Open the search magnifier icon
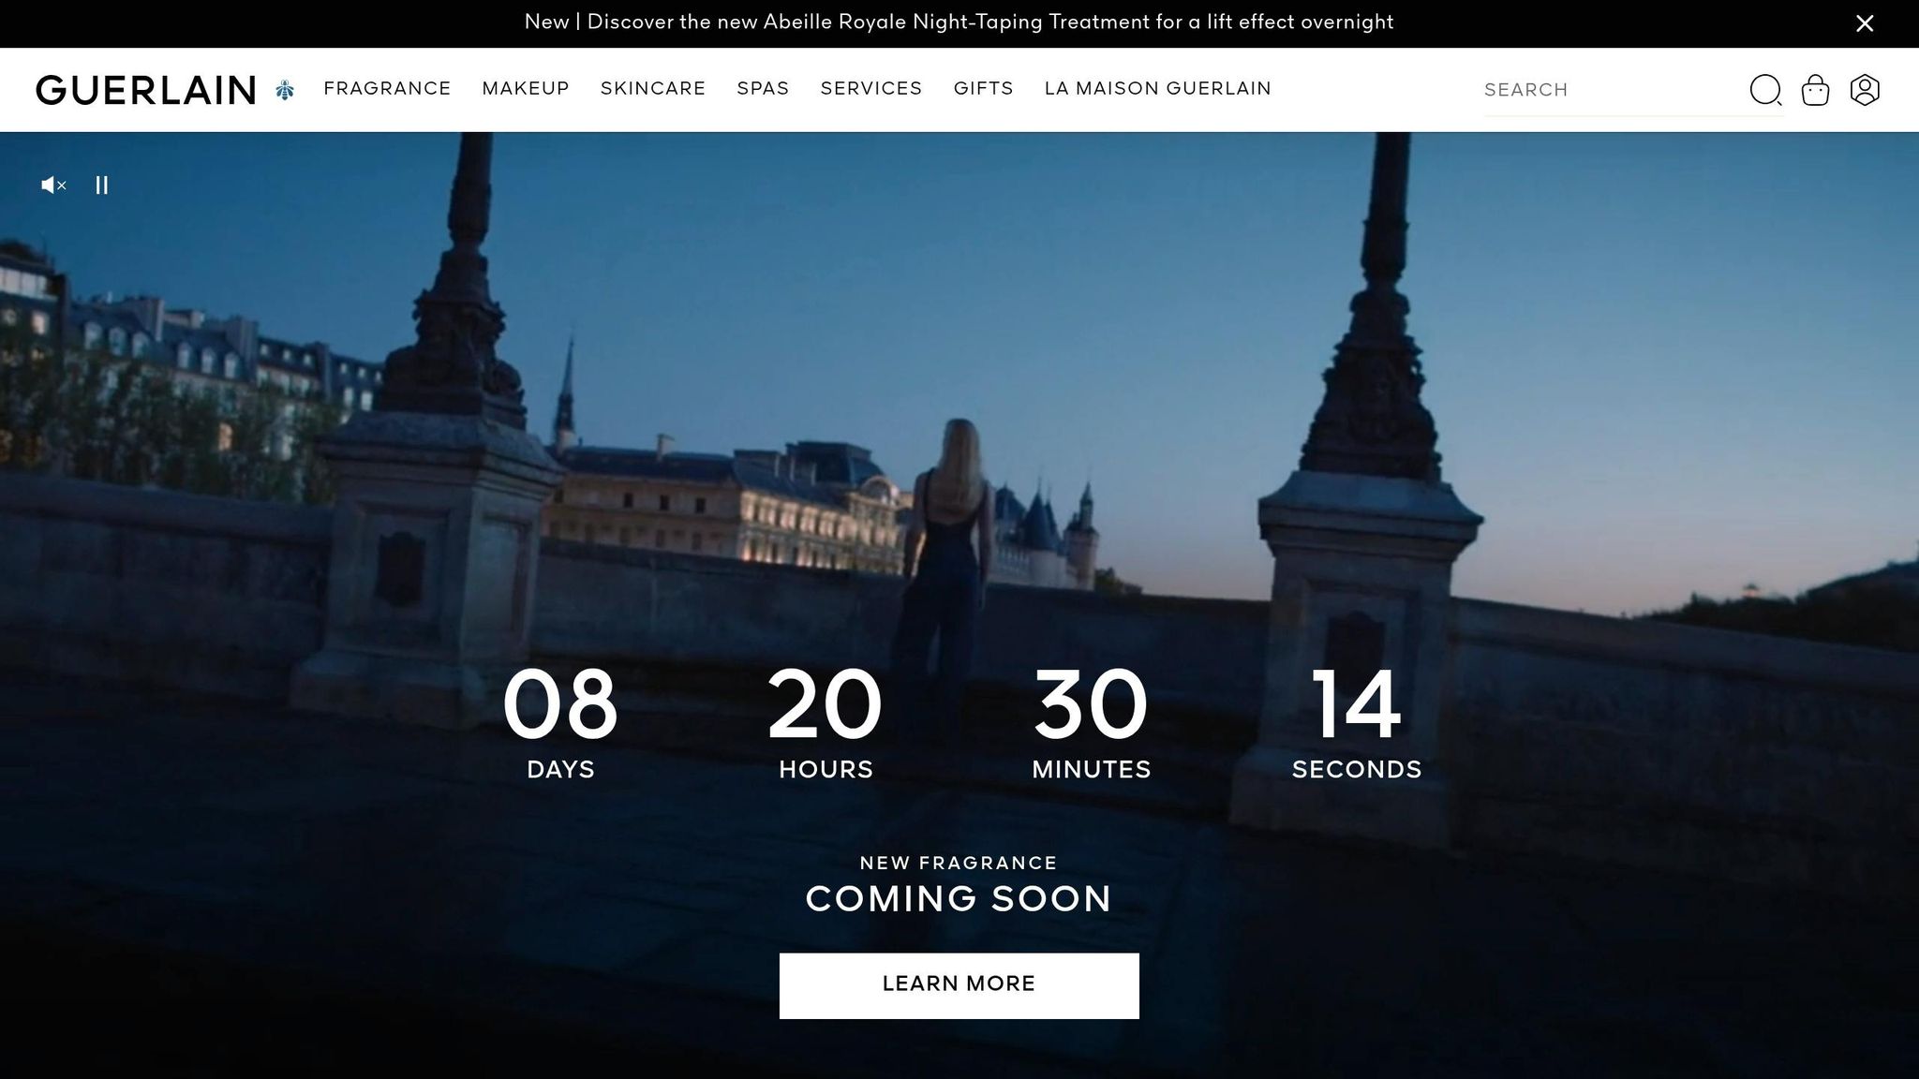This screenshot has height=1079, width=1919. (x=1765, y=90)
